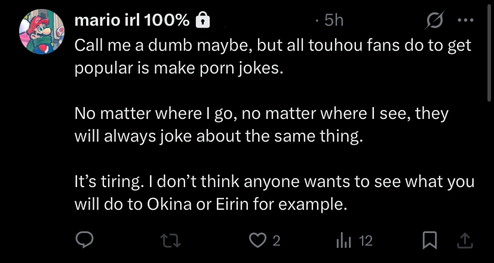Viewport: 494px width, 263px height.
Task: Open the Mario avatar profile picture
Action: (x=41, y=32)
